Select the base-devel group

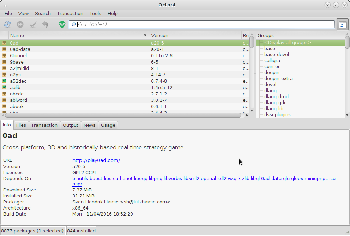tap(276, 54)
